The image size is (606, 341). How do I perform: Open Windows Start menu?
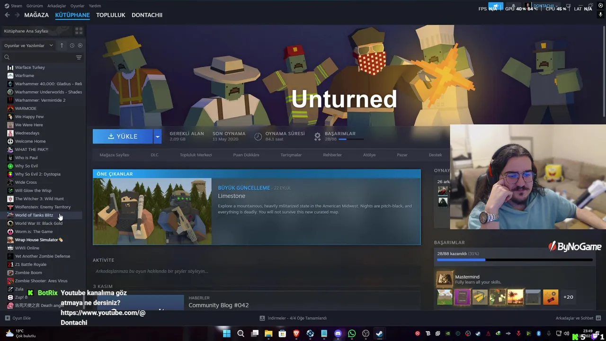pos(227,334)
